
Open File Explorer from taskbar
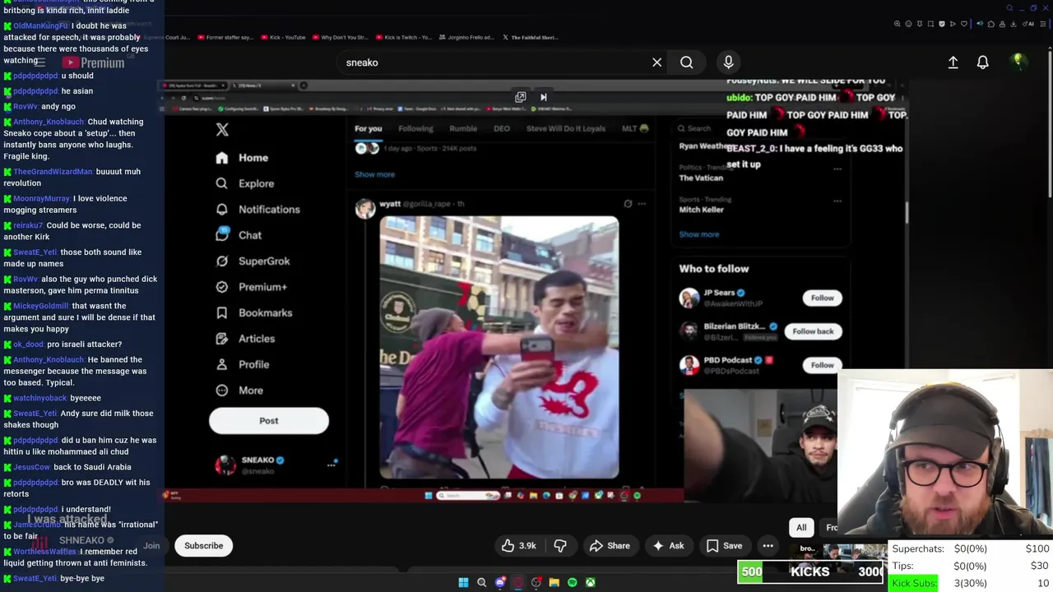pos(554,582)
